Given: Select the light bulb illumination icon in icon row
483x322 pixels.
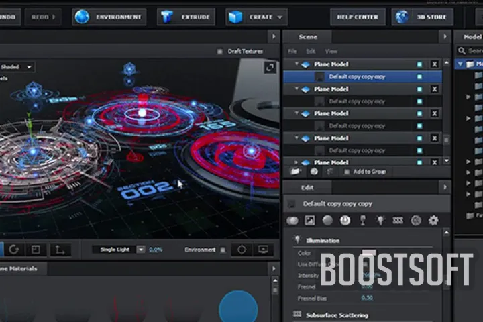Looking at the screenshot, I should [x=380, y=220].
